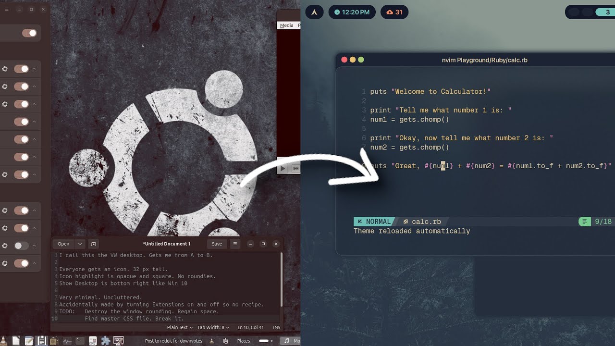Image resolution: width=615 pixels, height=346 pixels.
Task: Click the 'Theme reloaded automatically' message
Action: [x=412, y=231]
